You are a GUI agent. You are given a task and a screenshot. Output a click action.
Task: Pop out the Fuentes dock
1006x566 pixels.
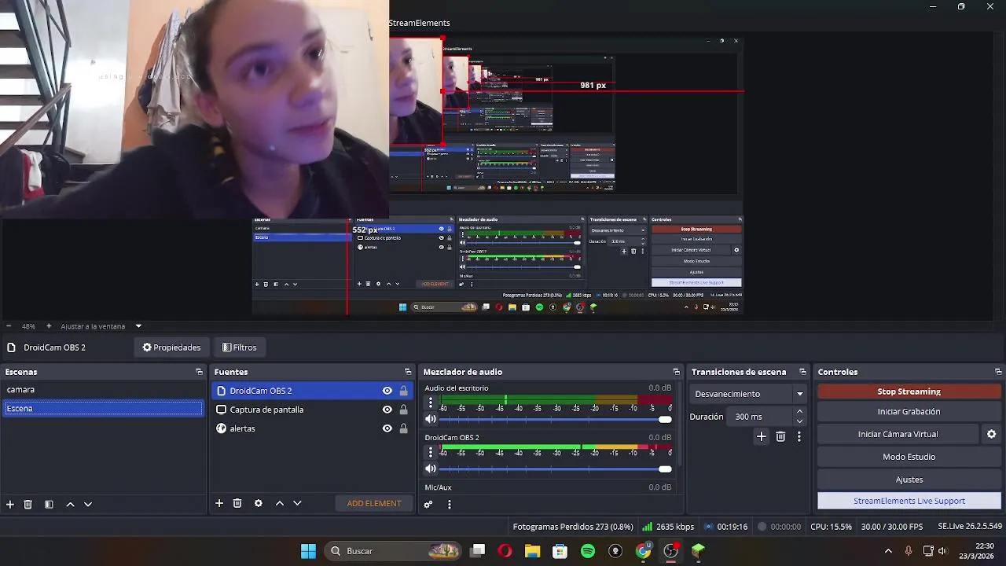click(408, 372)
